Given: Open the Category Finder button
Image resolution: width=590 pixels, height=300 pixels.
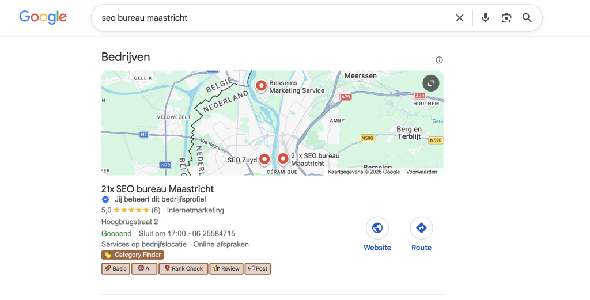Looking at the screenshot, I should [133, 255].
